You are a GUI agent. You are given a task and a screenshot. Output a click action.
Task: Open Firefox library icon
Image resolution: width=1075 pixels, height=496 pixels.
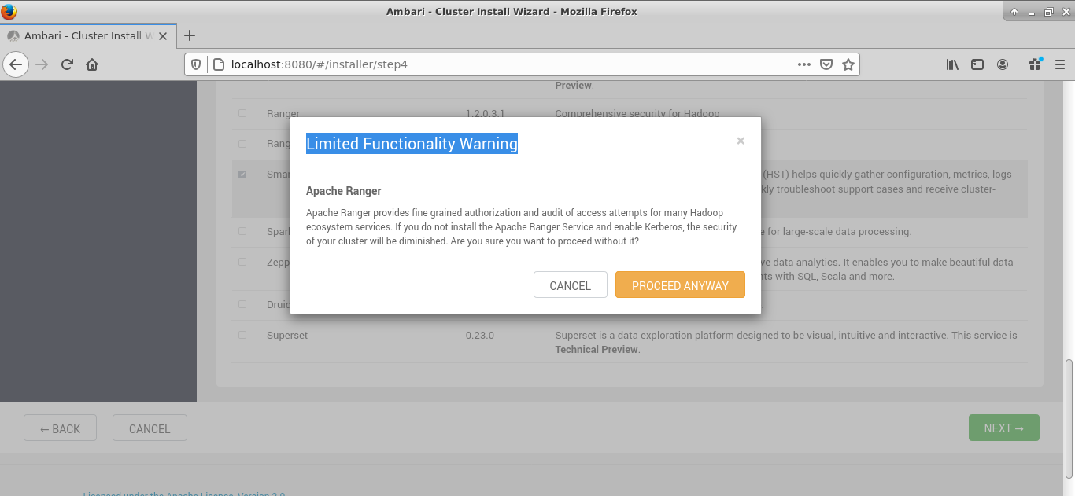tap(952, 64)
